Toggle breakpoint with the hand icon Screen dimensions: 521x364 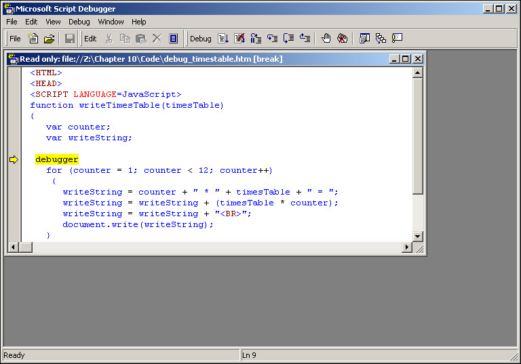[326, 39]
